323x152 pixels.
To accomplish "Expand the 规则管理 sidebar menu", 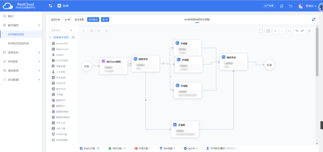I will coord(39,70).
